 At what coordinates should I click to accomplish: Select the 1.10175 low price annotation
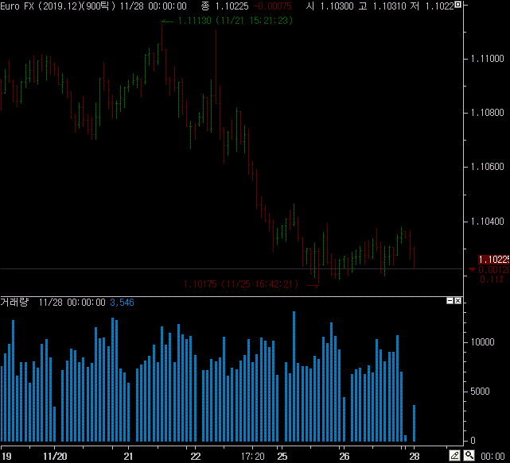tap(240, 284)
